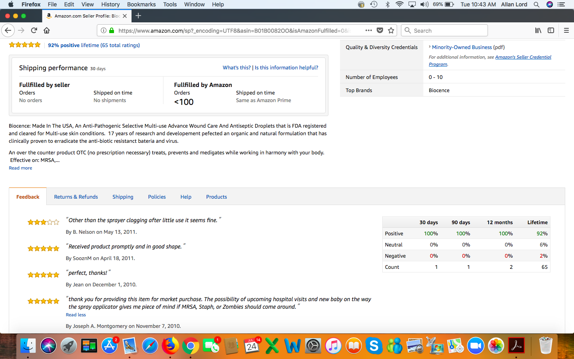Open the Tools menu
This screenshot has height=359, width=574.
pyautogui.click(x=170, y=4)
